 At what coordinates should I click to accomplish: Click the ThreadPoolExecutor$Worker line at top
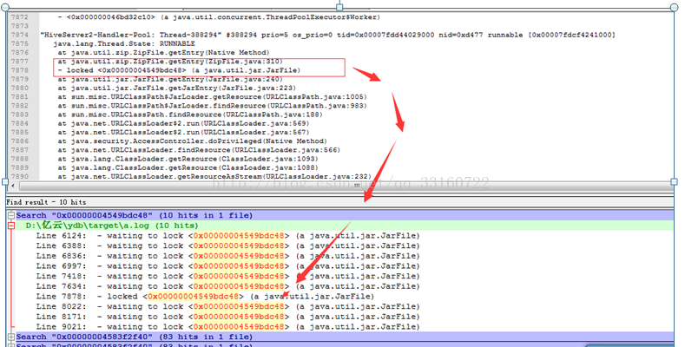pyautogui.click(x=219, y=17)
